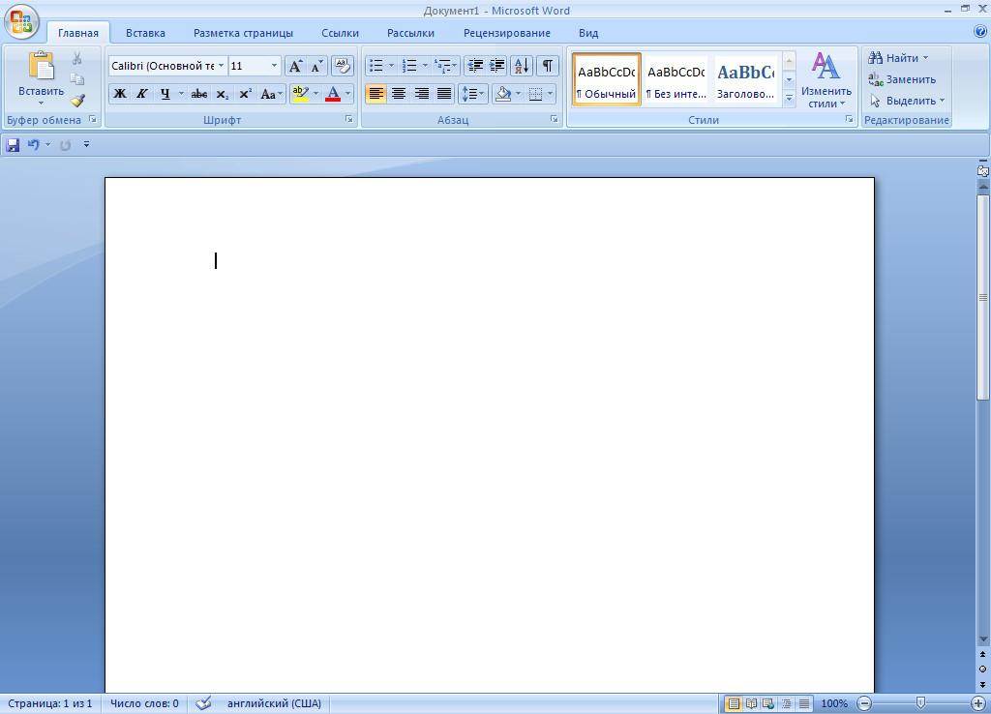Select the Format Painter brush icon
Screen dimensions: 991x714
[x=77, y=100]
